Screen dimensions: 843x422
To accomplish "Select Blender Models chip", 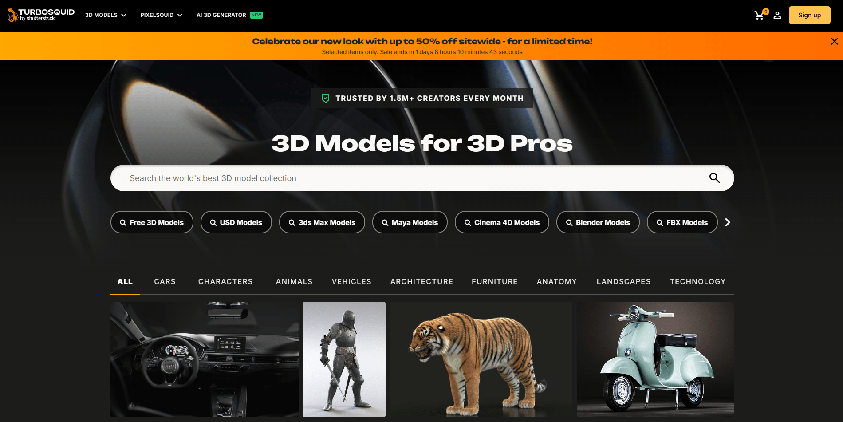I will pyautogui.click(x=598, y=222).
